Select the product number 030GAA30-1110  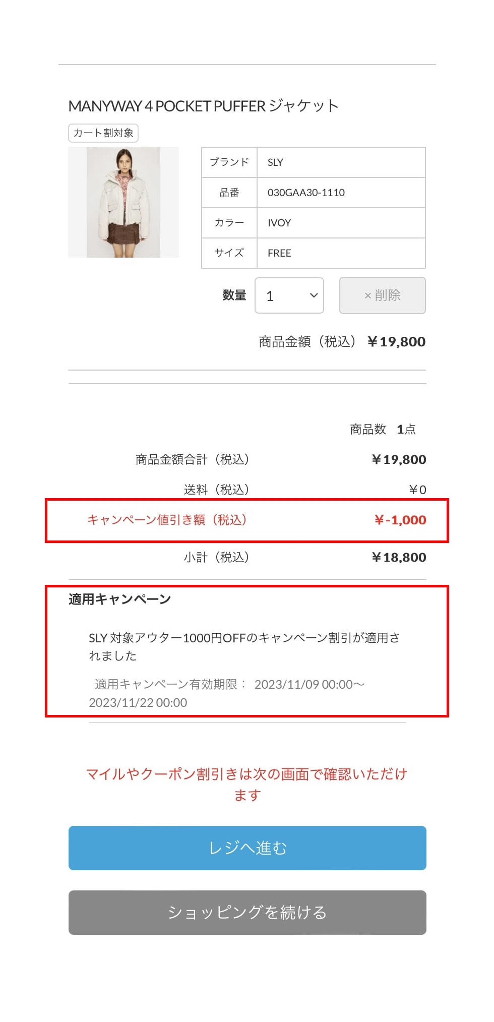[306, 193]
